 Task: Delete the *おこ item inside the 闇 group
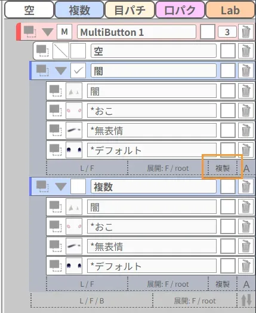pos(246,111)
